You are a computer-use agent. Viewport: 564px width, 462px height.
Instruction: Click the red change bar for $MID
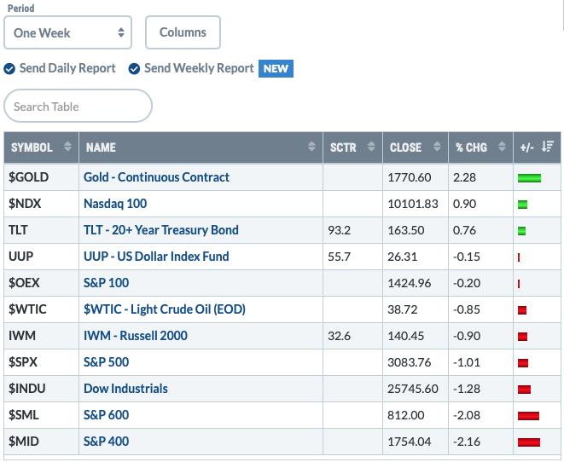point(529,442)
